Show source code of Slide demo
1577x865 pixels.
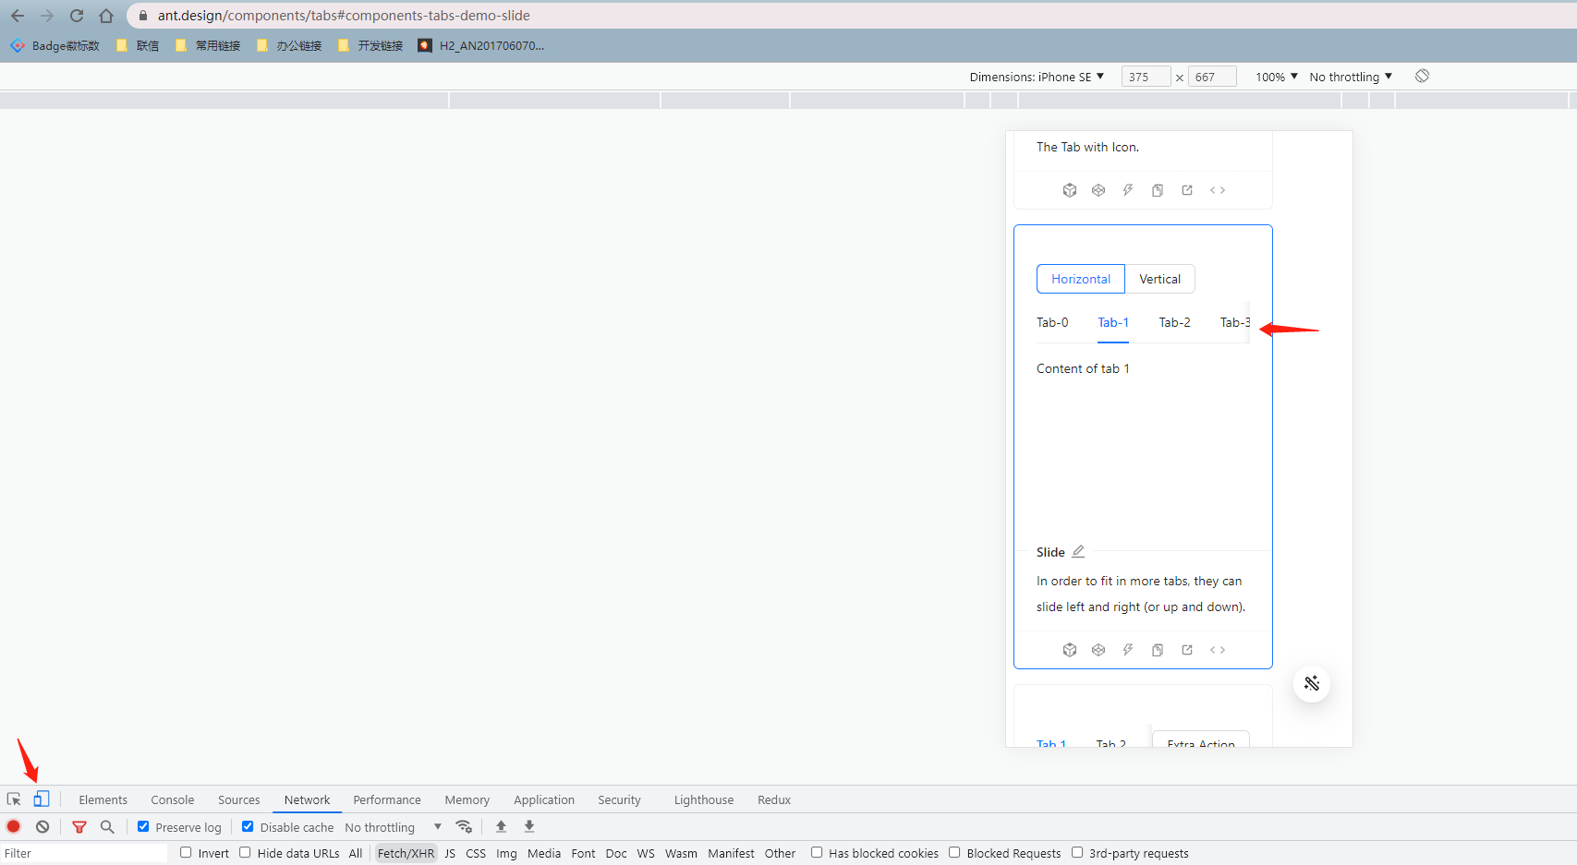point(1217,649)
